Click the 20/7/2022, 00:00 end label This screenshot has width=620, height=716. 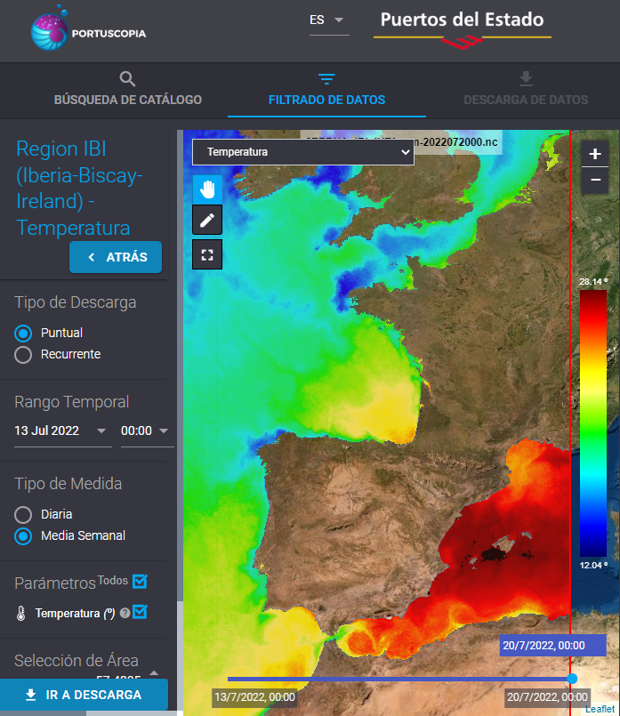click(547, 697)
